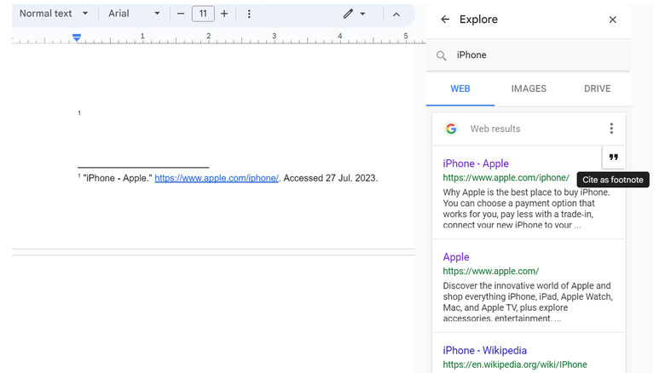Image resolution: width=665 pixels, height=373 pixels.
Task: Open the iPhone - Apple search result
Action: 476,164
